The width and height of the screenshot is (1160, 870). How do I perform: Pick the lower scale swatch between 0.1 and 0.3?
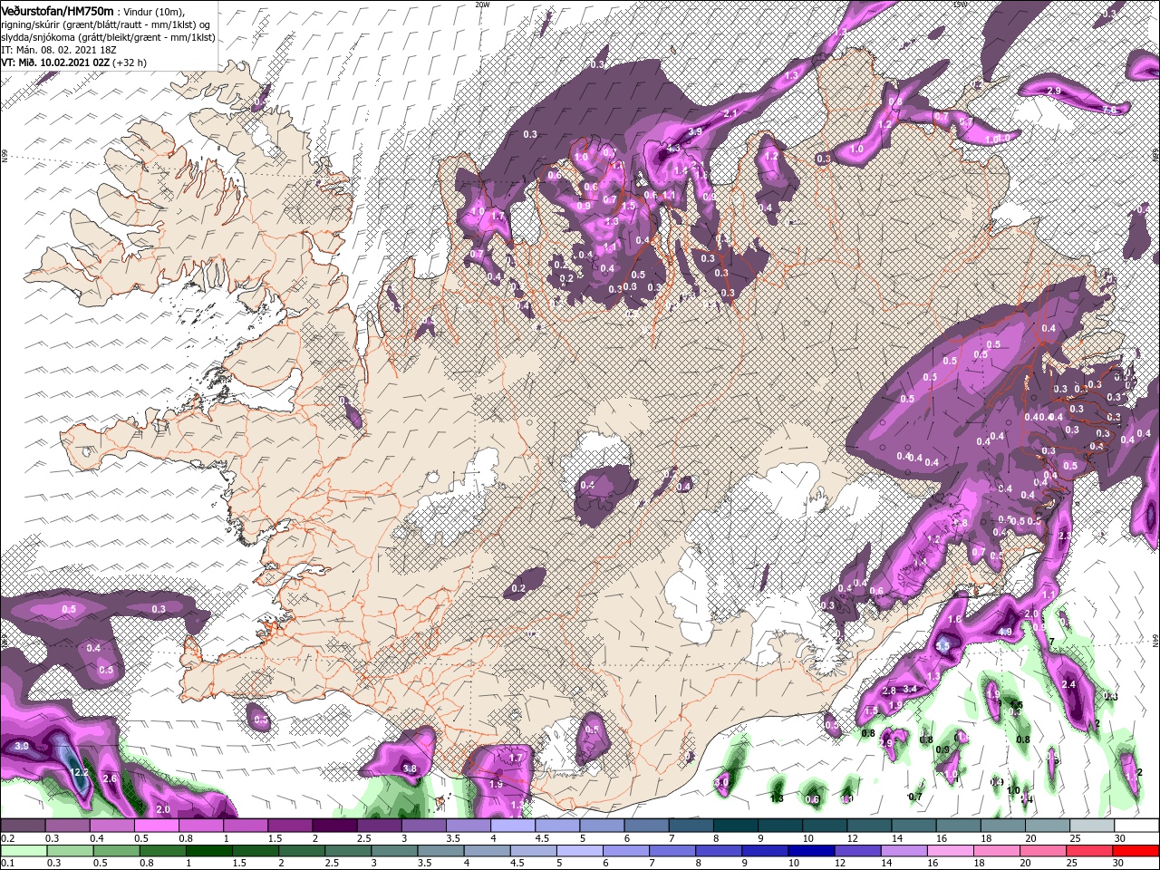(x=23, y=851)
